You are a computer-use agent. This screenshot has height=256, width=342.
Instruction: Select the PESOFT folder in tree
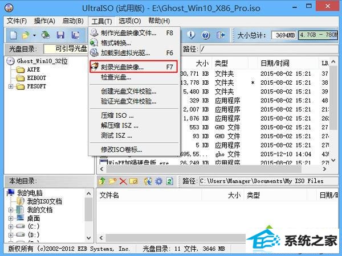point(36,86)
